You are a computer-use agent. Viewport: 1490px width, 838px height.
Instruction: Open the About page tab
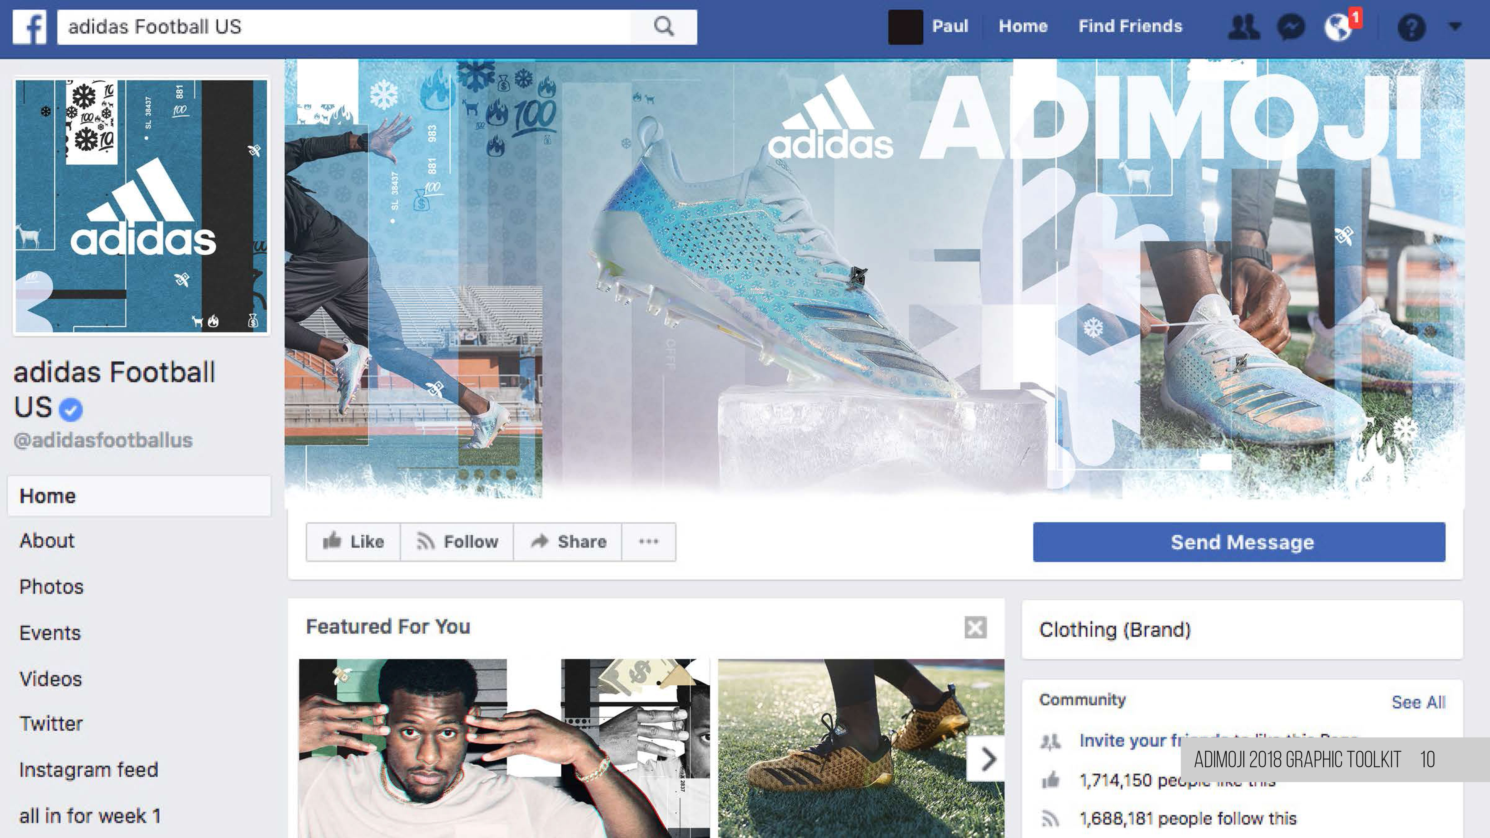point(47,541)
